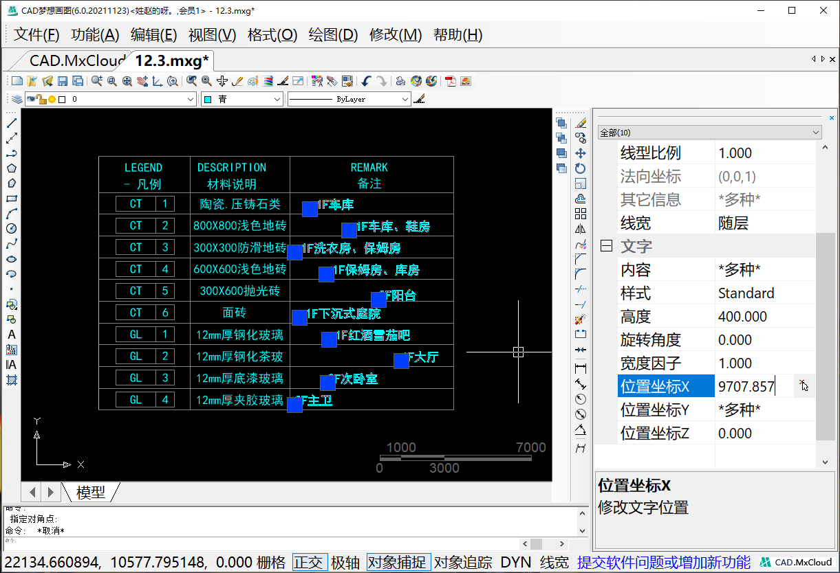Click the Pan hand icon
The height and width of the screenshot is (573, 840).
(x=142, y=81)
